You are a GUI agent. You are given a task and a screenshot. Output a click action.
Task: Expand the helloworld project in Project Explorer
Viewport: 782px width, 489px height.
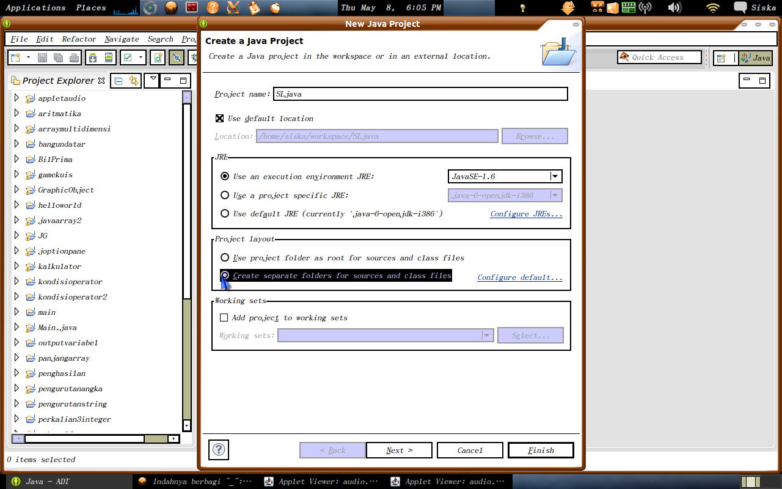coord(16,205)
